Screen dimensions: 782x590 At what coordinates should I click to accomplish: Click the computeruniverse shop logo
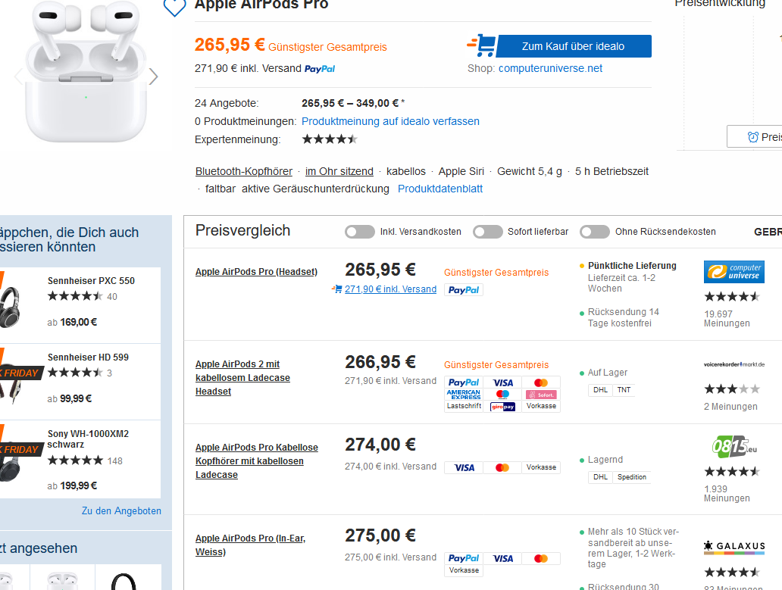coord(734,272)
